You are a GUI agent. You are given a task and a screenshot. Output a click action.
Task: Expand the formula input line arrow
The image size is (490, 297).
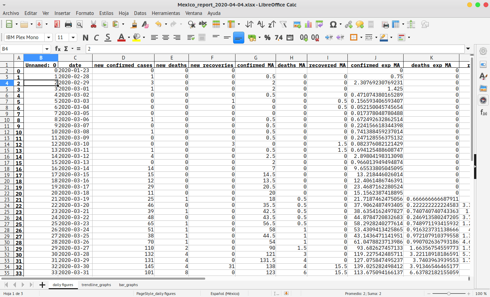(x=468, y=49)
